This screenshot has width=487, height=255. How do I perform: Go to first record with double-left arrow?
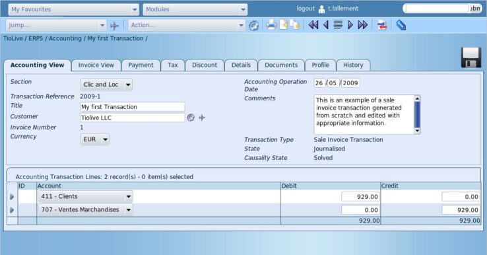pyautogui.click(x=313, y=25)
